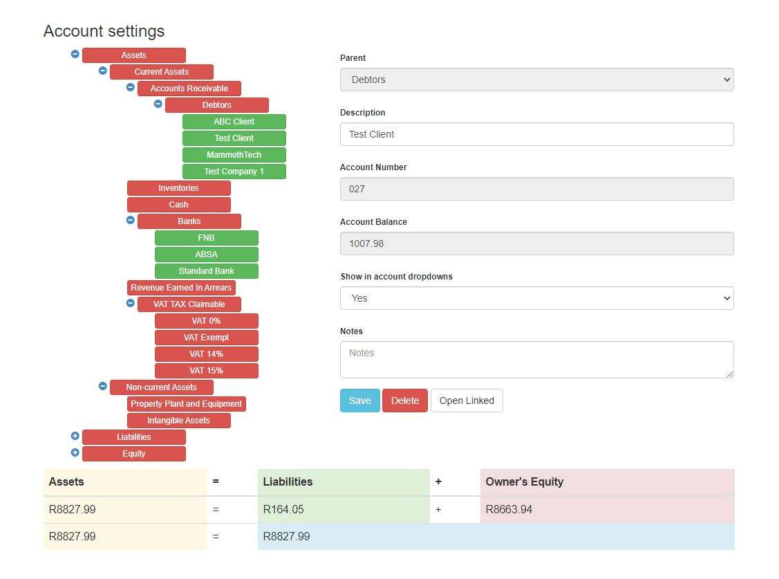Collapse the Banks group minus icon

[131, 220]
